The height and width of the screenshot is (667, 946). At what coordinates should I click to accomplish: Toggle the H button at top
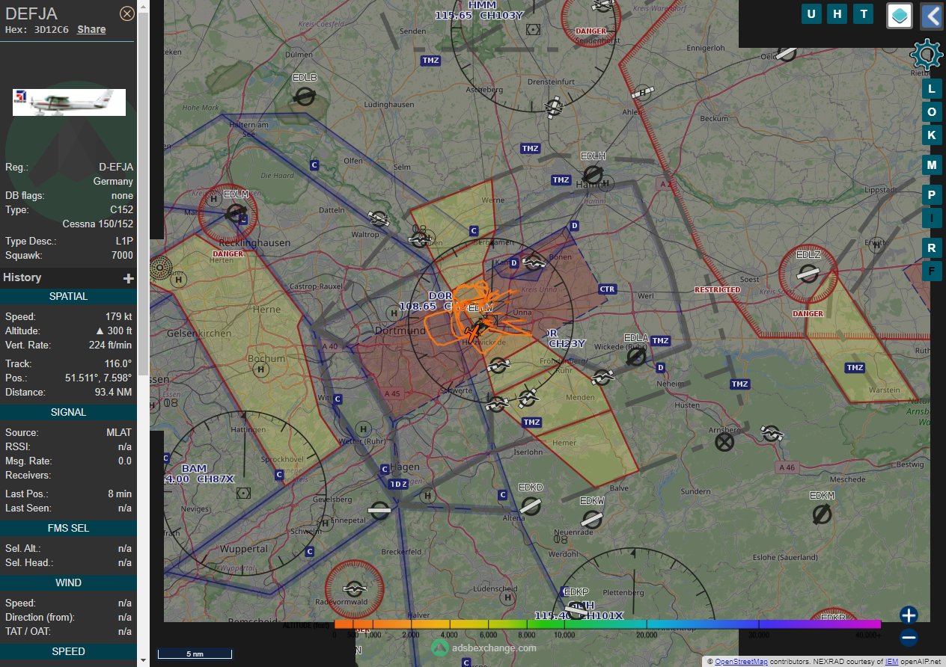point(837,14)
